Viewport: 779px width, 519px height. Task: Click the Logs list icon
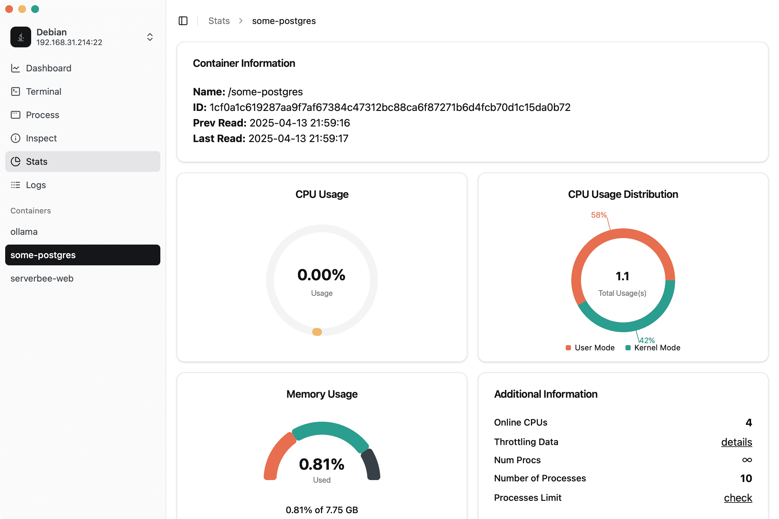(16, 185)
